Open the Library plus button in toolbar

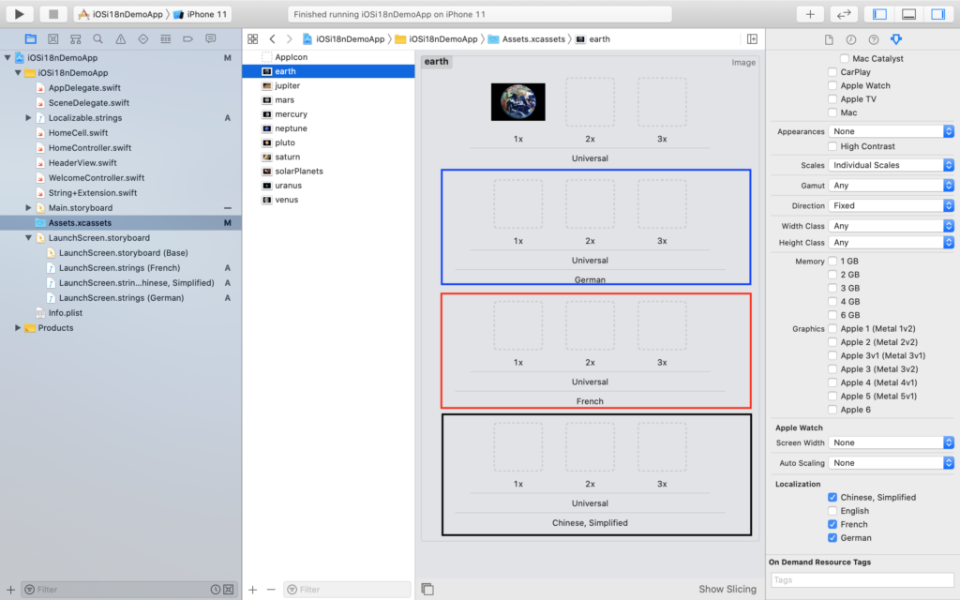point(810,14)
